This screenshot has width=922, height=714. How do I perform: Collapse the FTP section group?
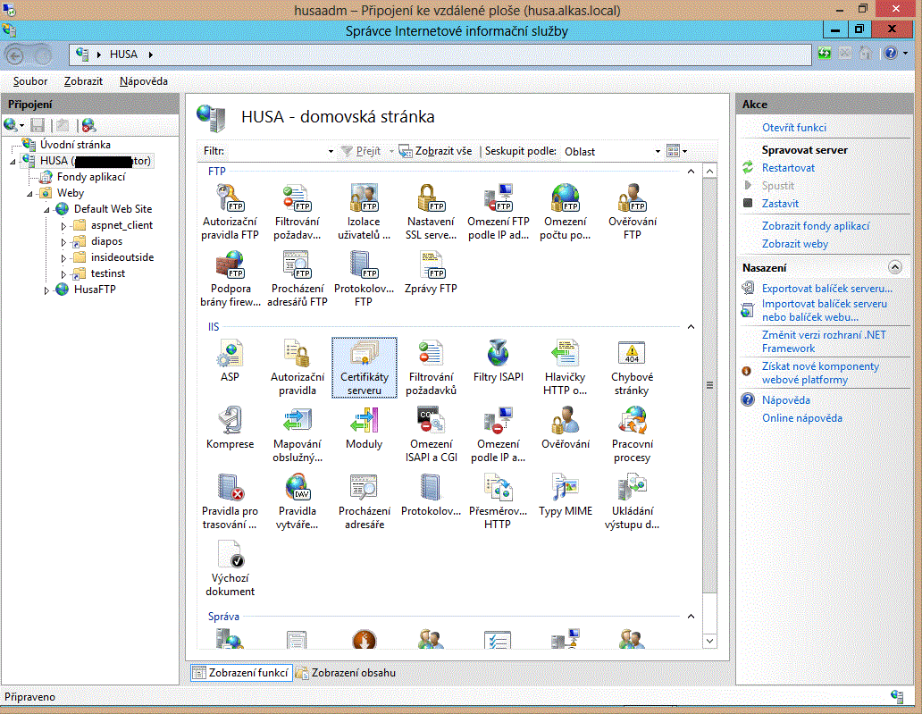click(691, 170)
